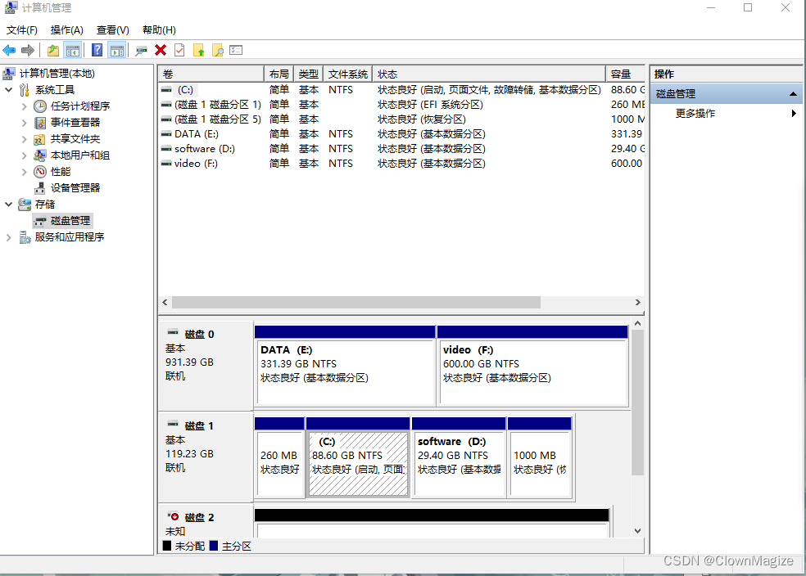Select 事件查看器 in the tree
The height and width of the screenshot is (576, 806).
pos(75,123)
